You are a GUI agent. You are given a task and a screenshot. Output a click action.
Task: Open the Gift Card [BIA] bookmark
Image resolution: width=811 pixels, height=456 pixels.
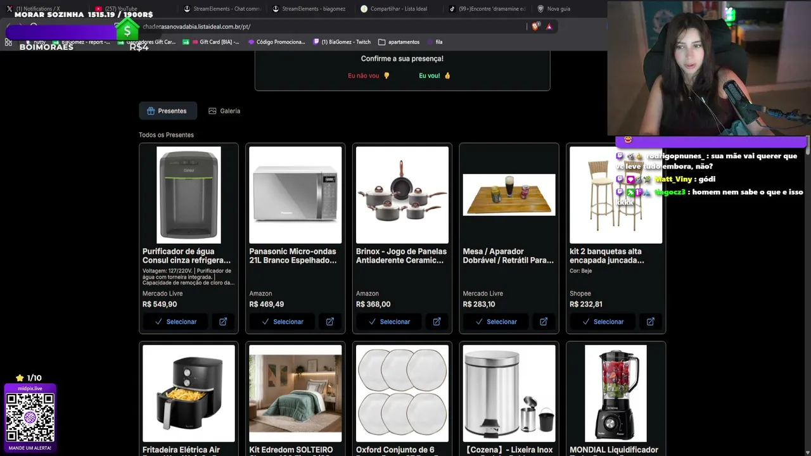pos(212,42)
